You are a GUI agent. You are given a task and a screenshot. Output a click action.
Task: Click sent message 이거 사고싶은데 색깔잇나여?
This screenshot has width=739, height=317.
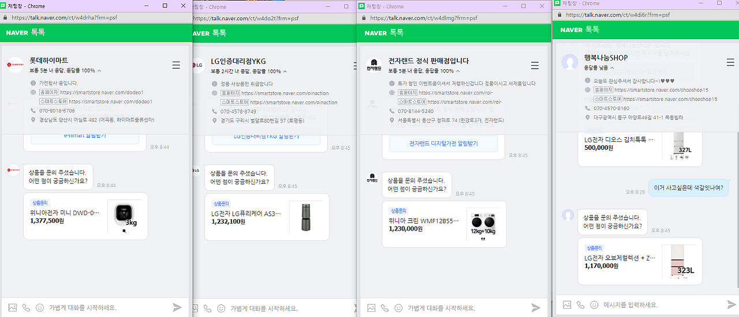pyautogui.click(x=688, y=187)
